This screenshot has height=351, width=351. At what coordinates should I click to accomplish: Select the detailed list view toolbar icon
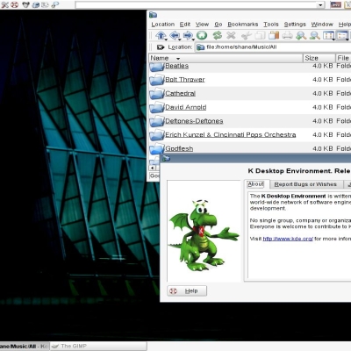[342, 36]
